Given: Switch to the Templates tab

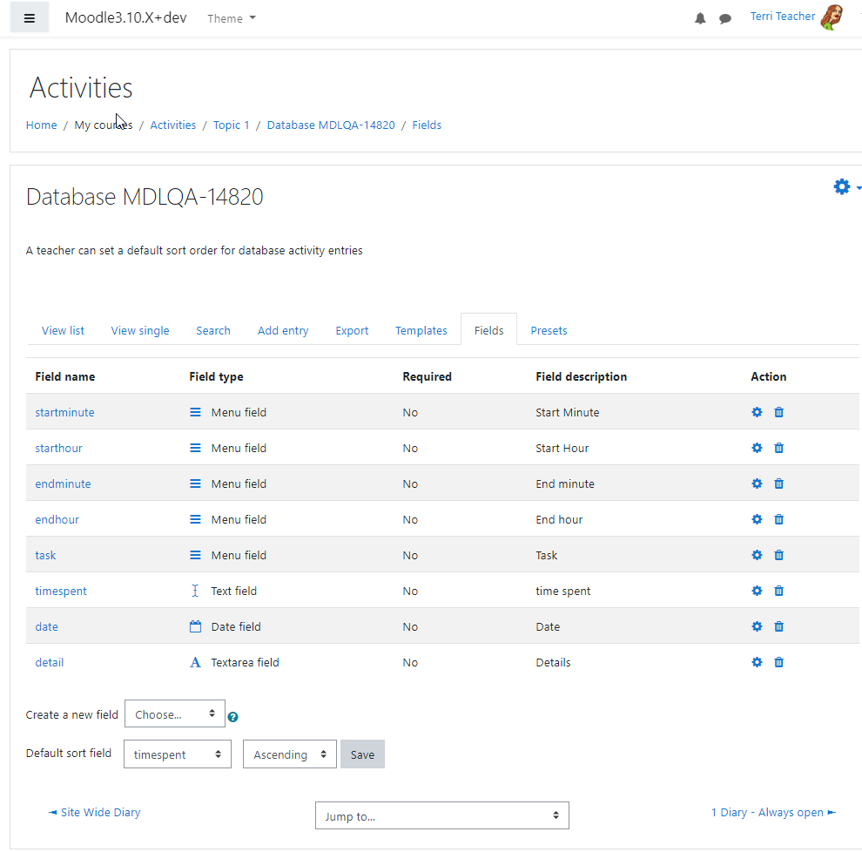Looking at the screenshot, I should coord(421,330).
